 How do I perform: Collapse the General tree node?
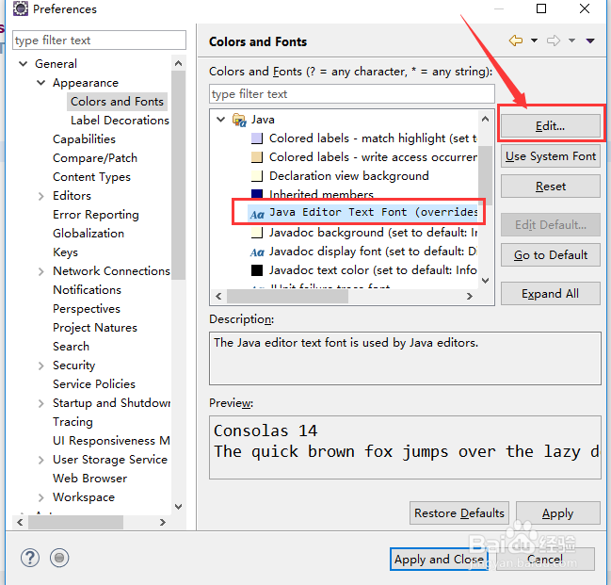24,63
